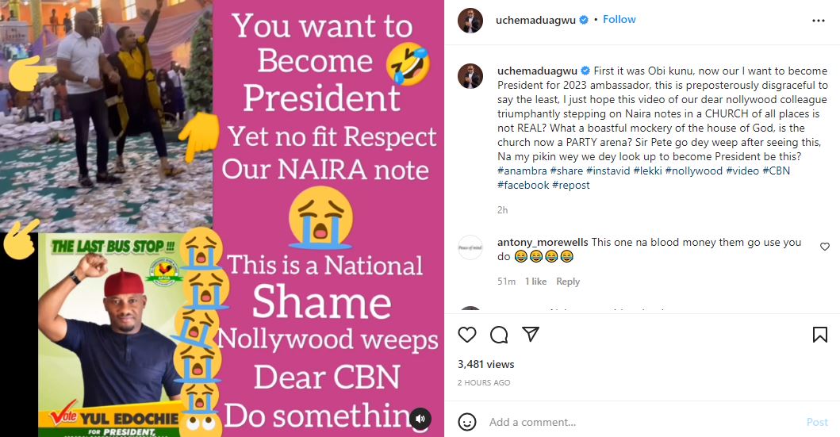Open comments via speech bubble icon
Image resolution: width=840 pixels, height=437 pixels.
(x=499, y=335)
